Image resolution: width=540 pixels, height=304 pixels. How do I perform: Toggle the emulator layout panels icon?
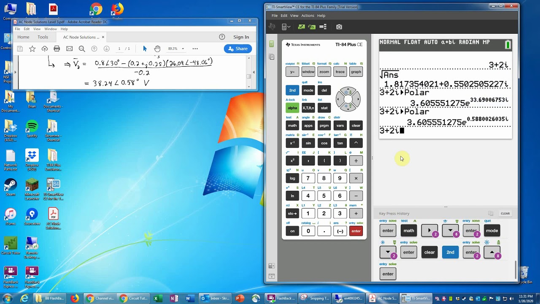click(x=323, y=27)
